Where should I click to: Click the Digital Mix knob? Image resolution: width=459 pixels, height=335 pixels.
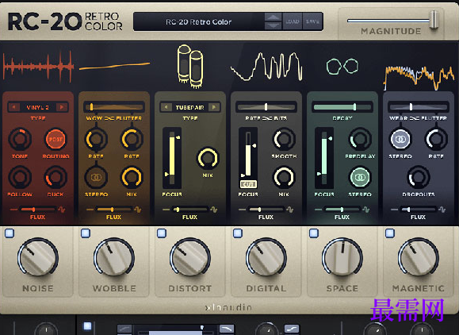284,177
